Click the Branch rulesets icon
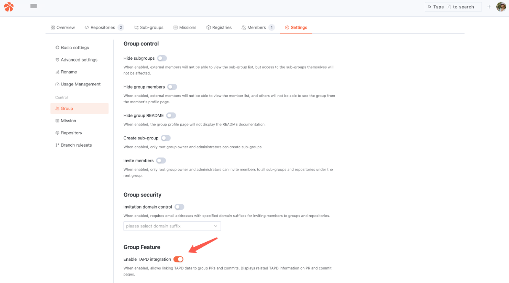The width and height of the screenshot is (509, 283). (x=57, y=145)
